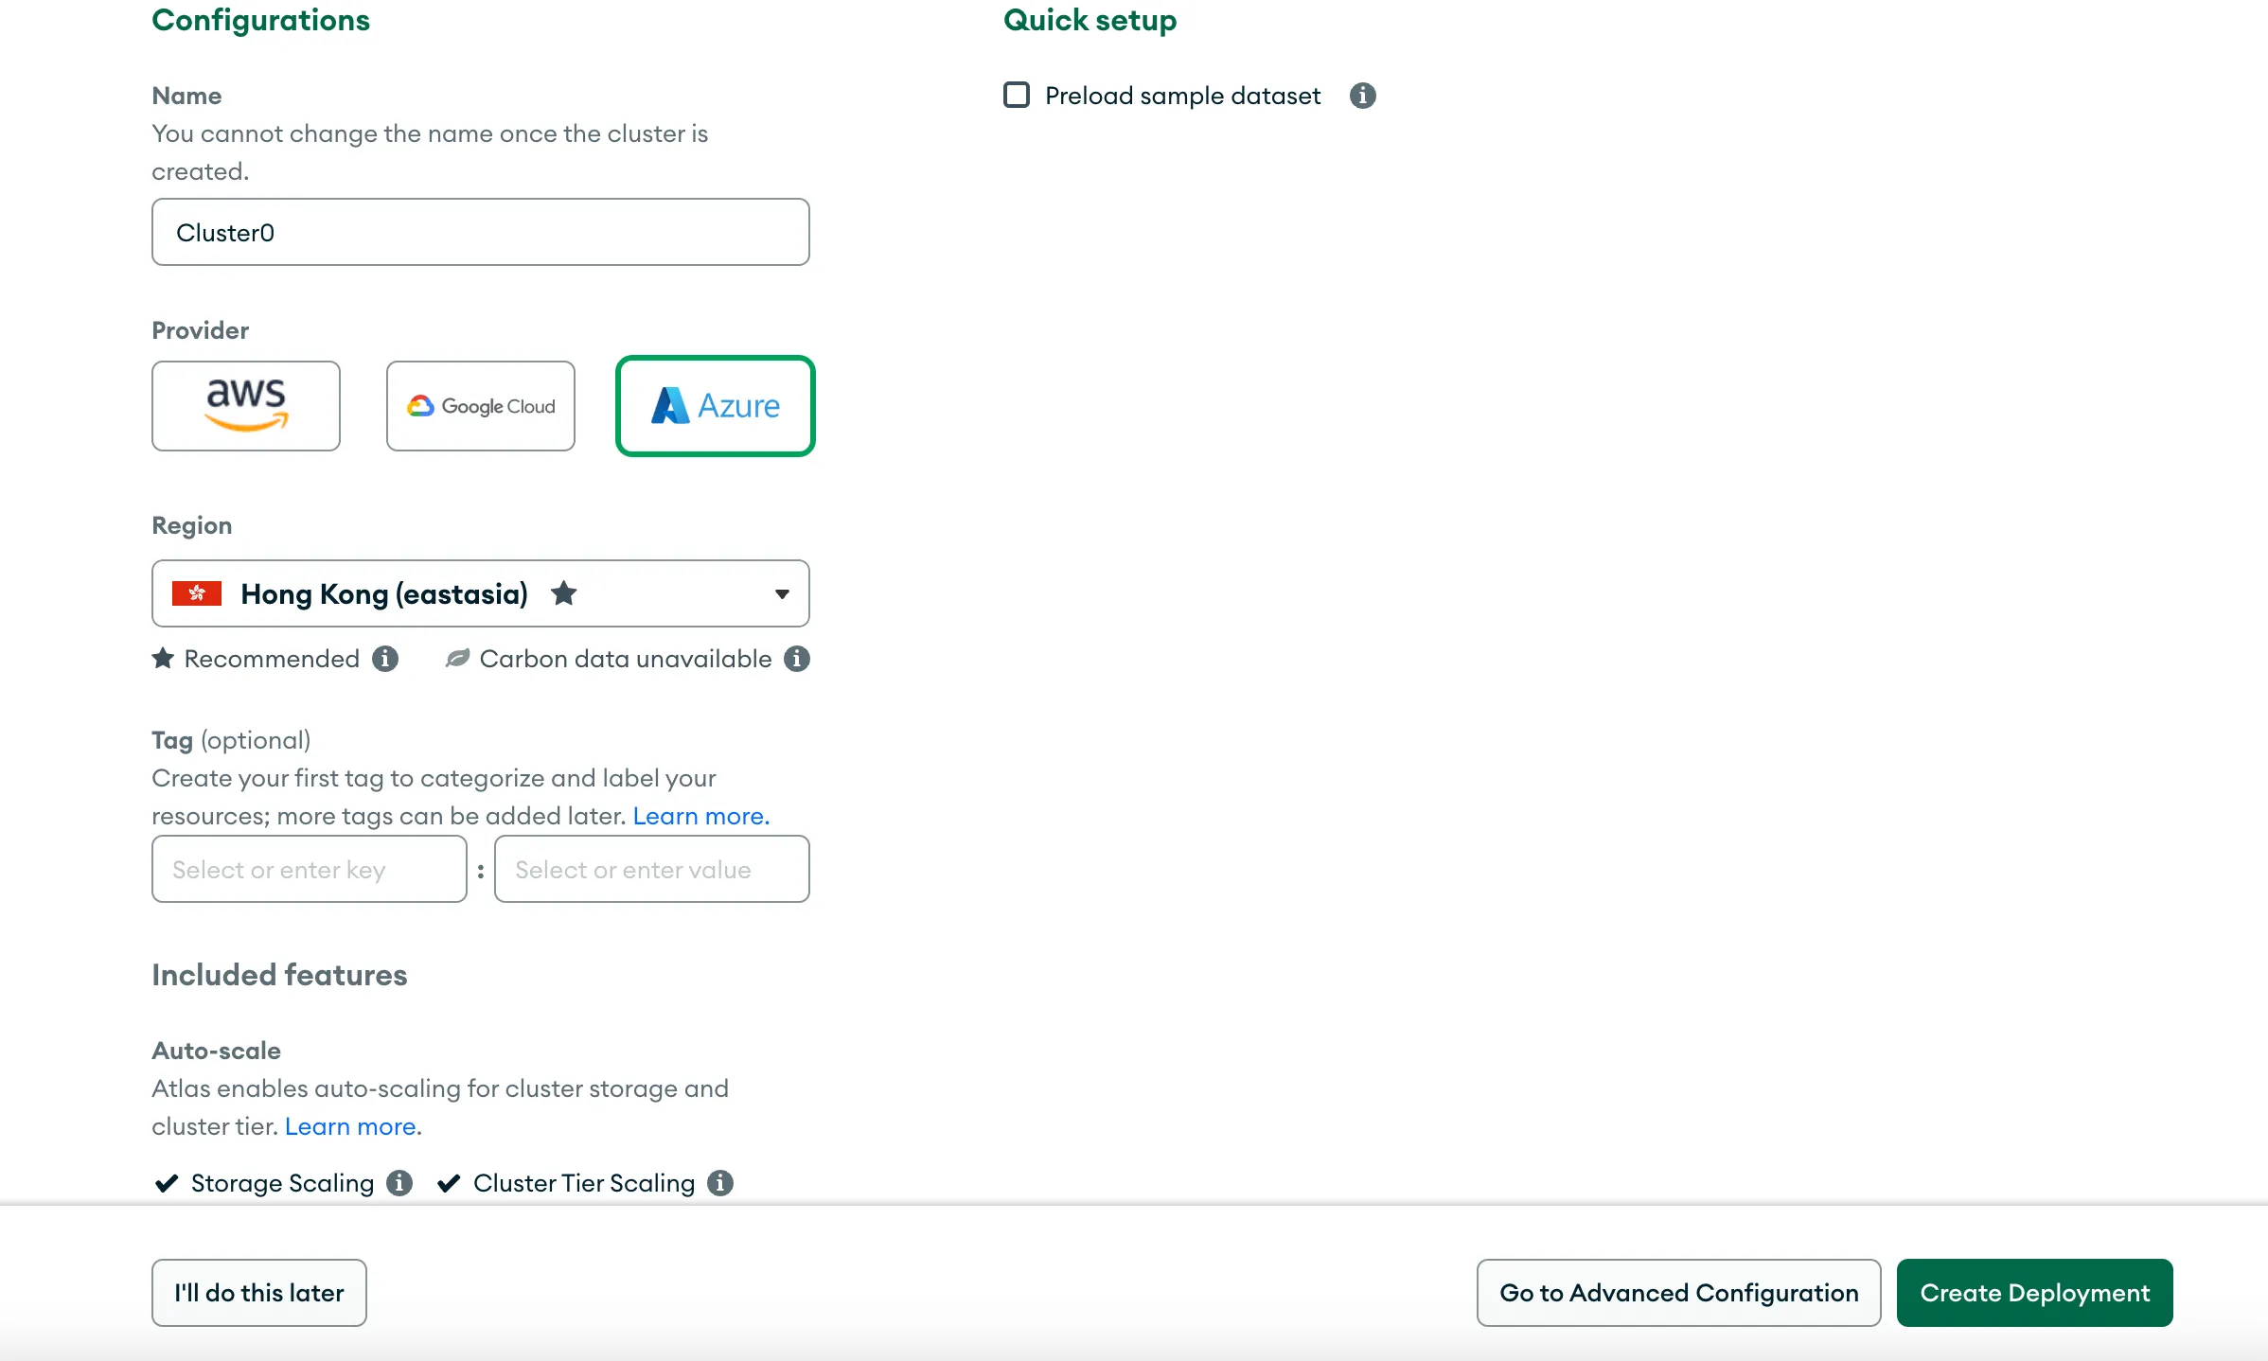Click the star icon in the region field
Screen dimensions: 2268x1361
tap(564, 593)
